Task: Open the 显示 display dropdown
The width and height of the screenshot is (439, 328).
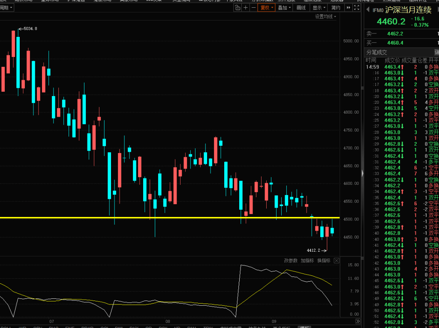Action: coord(319,8)
